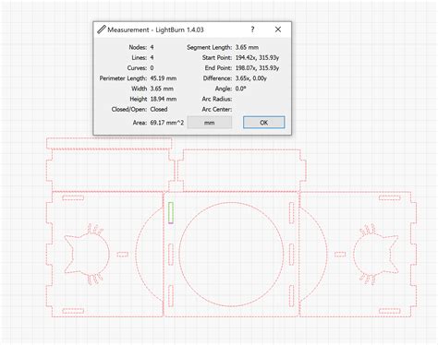
Task: Toggle the mm units button
Action: click(x=210, y=123)
